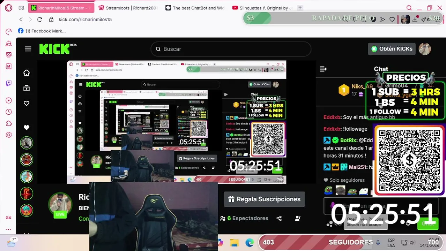Open Eddixb's profile from !followage message
Image resolution: width=446 pixels, height=251 pixels.
[x=332, y=129]
